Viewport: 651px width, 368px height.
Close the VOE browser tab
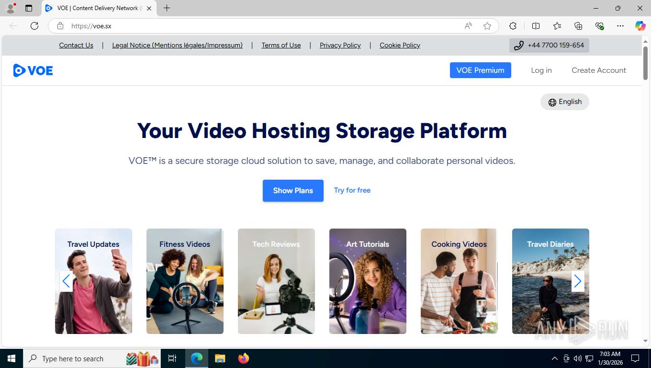[x=149, y=8]
